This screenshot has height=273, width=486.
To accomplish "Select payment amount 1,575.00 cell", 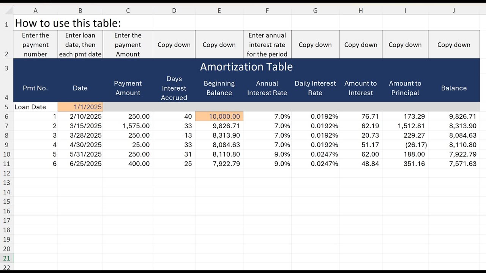I will [128, 126].
